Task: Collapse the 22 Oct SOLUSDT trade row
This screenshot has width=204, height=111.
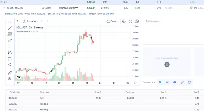Action: click(x=4, y=8)
